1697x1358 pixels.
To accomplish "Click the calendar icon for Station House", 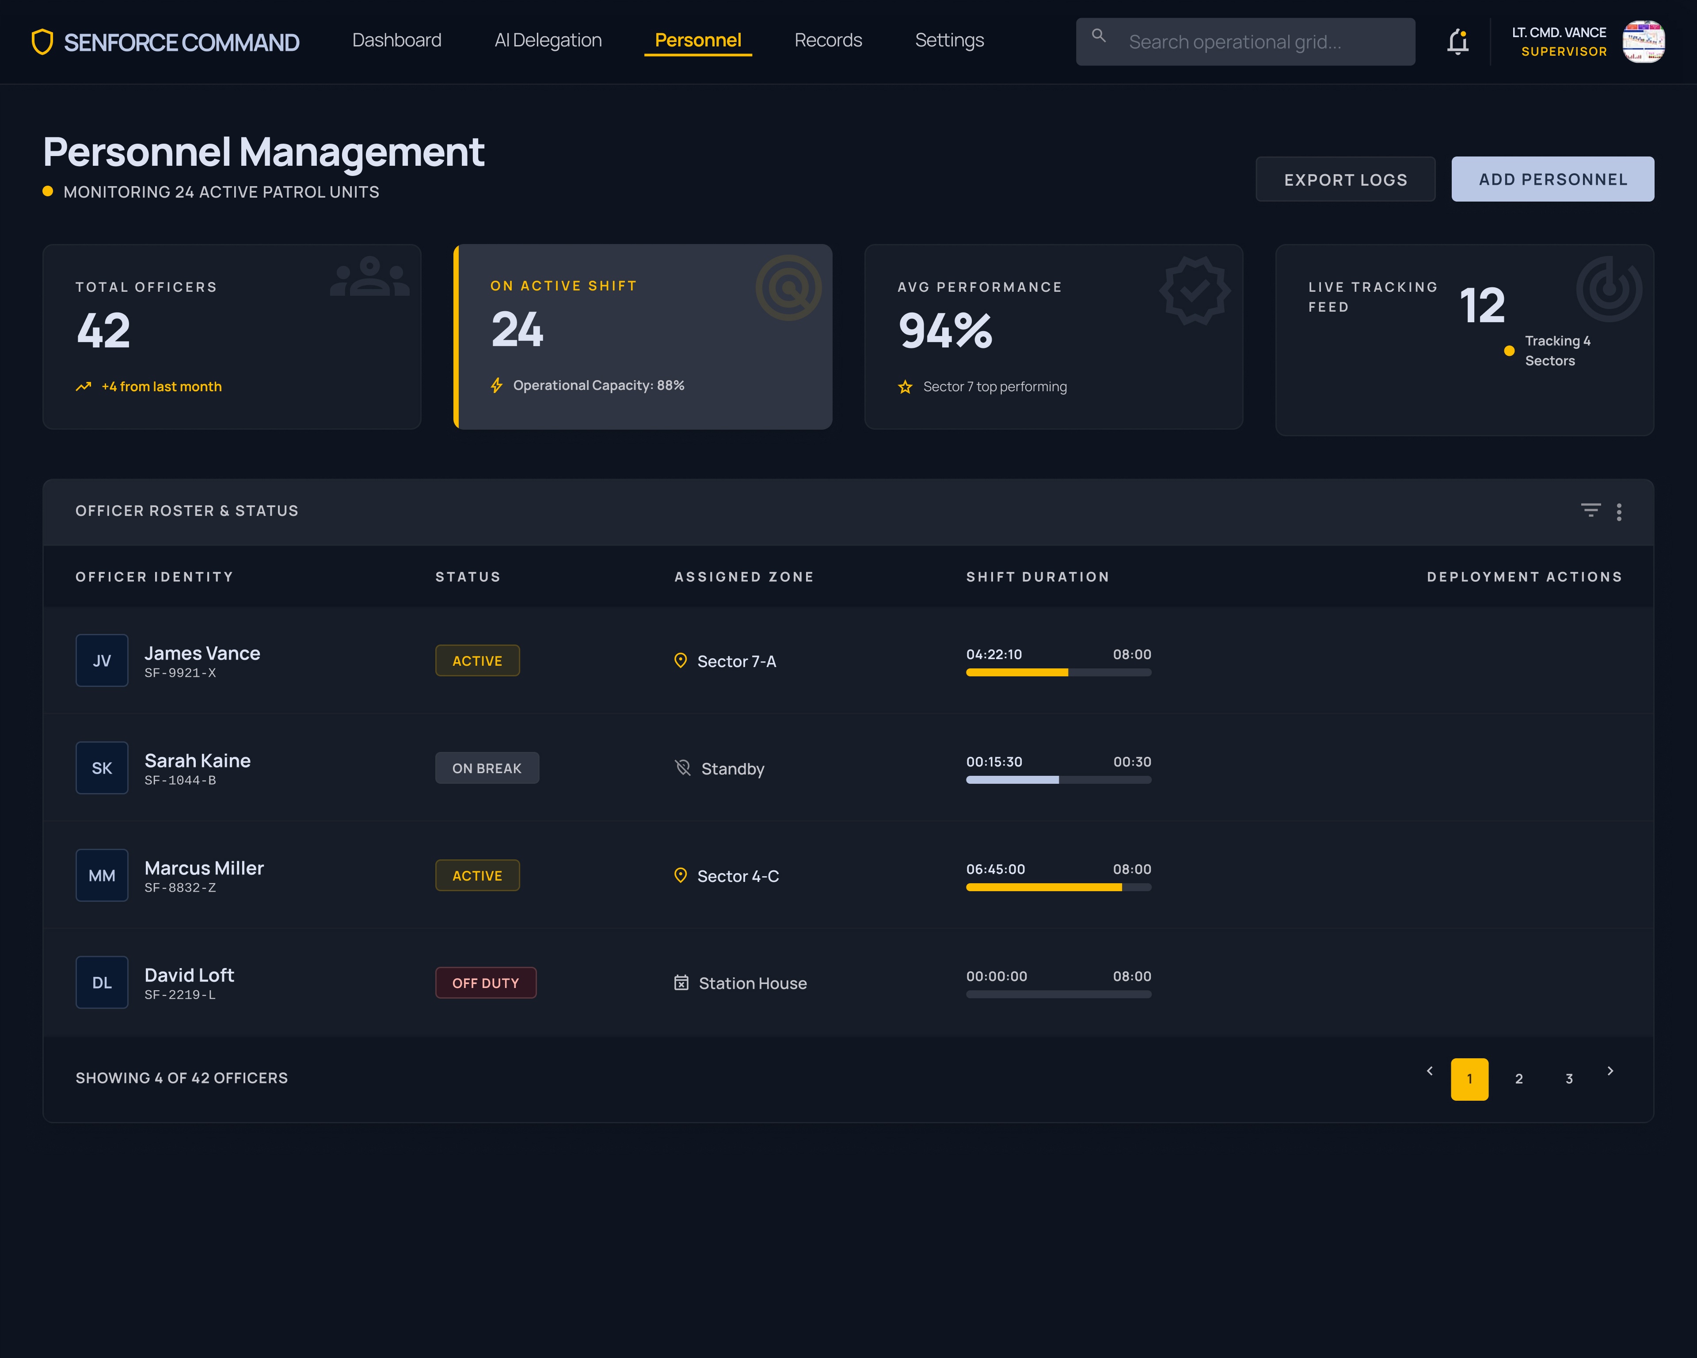I will pos(681,983).
